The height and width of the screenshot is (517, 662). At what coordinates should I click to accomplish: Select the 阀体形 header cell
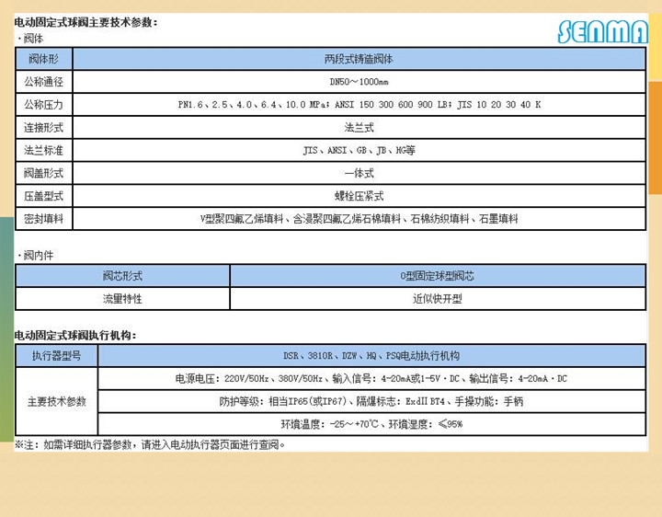pos(44,59)
